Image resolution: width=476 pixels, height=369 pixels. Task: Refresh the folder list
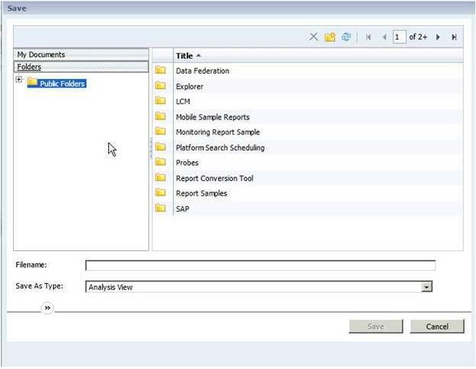[x=346, y=37]
